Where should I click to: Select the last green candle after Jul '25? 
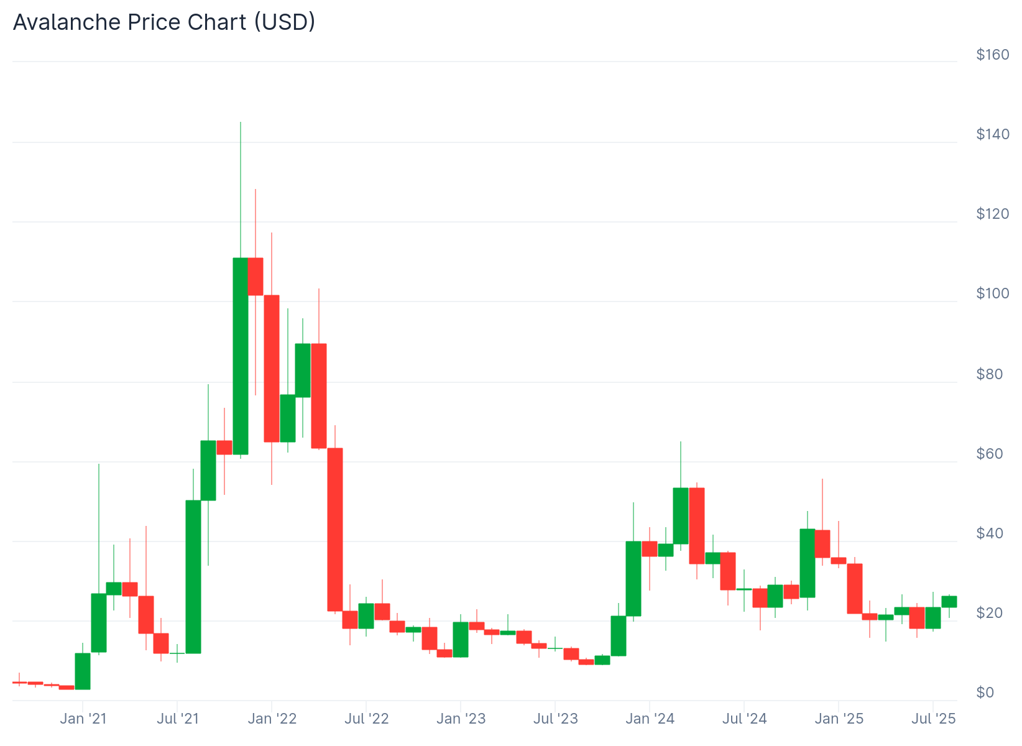coord(949,602)
